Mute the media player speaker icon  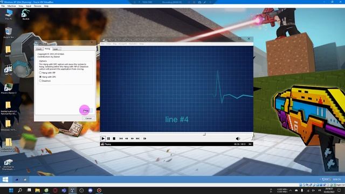pos(238,138)
